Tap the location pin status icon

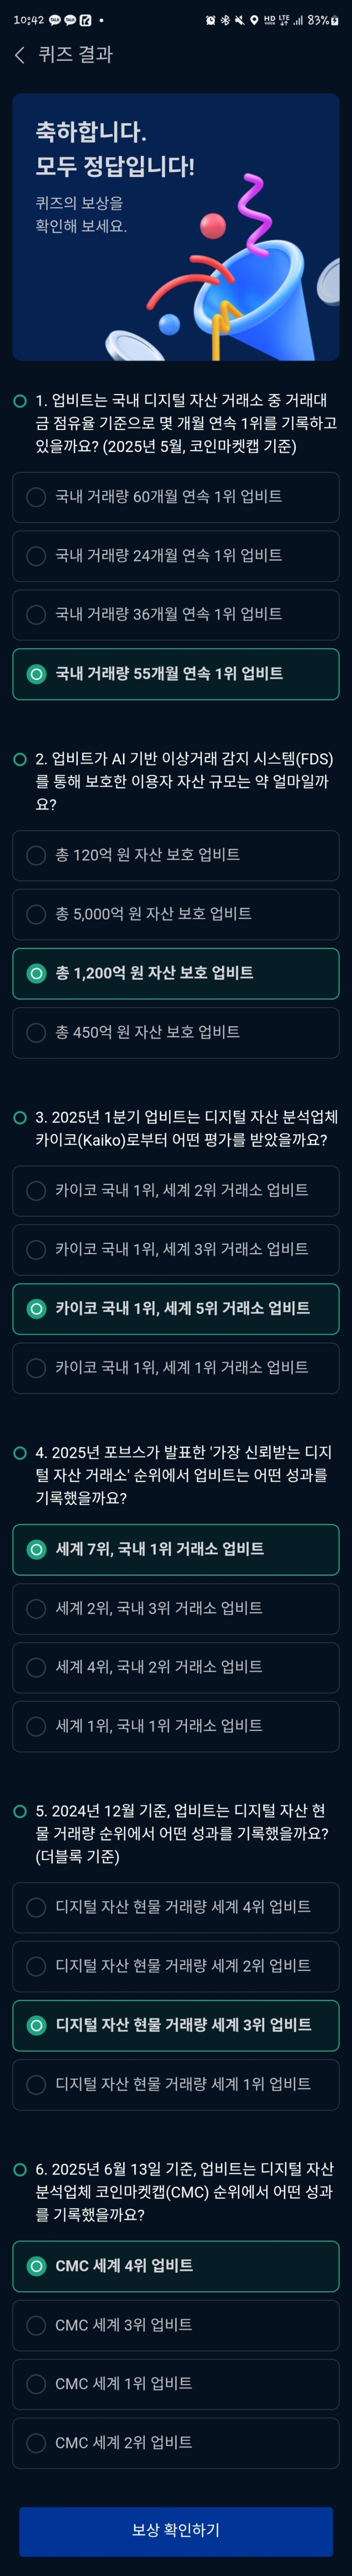tap(253, 20)
